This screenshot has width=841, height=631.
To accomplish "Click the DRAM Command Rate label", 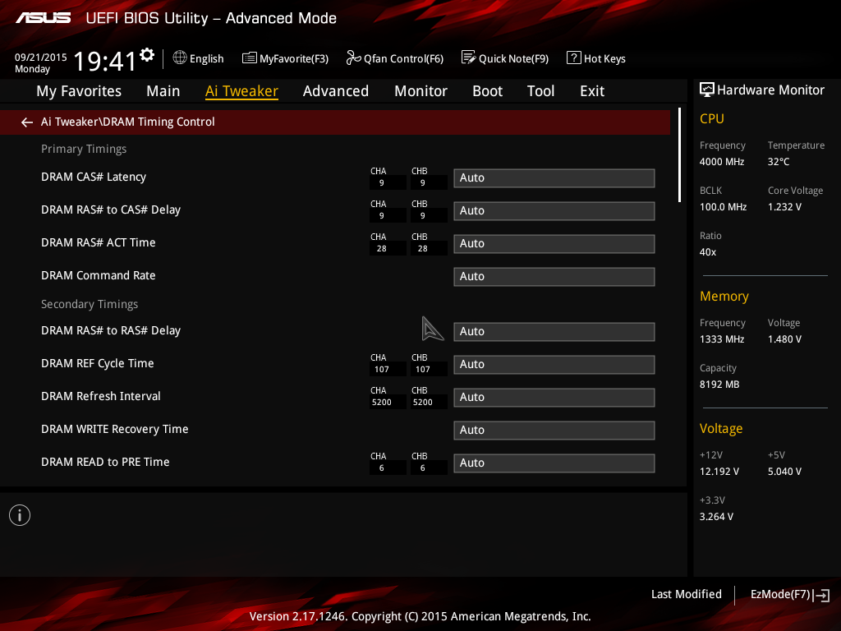I will (x=99, y=275).
